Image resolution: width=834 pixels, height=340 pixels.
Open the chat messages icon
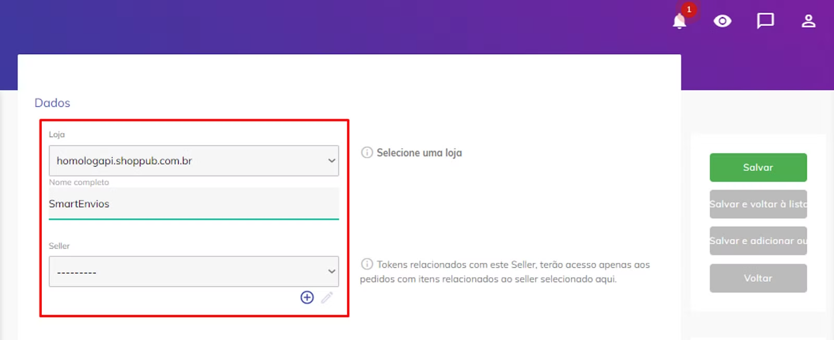(765, 21)
